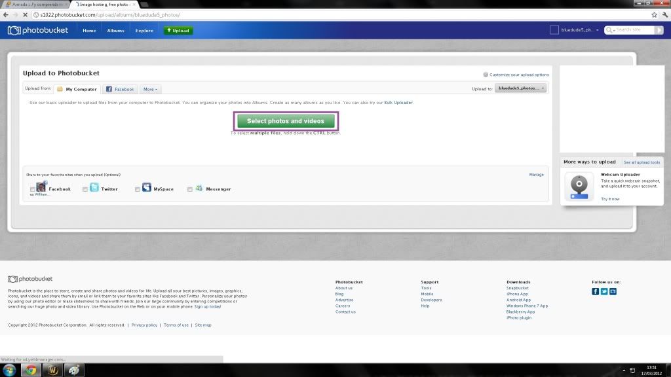Follow Photobucket on Twitter via the footer icon
The image size is (671, 377).
604,291
